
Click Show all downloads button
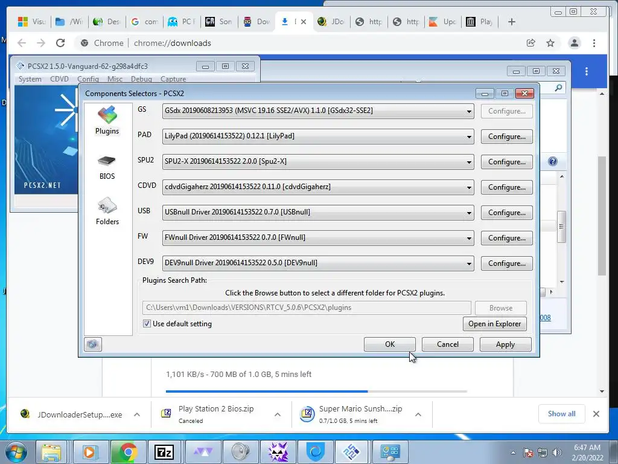click(561, 413)
